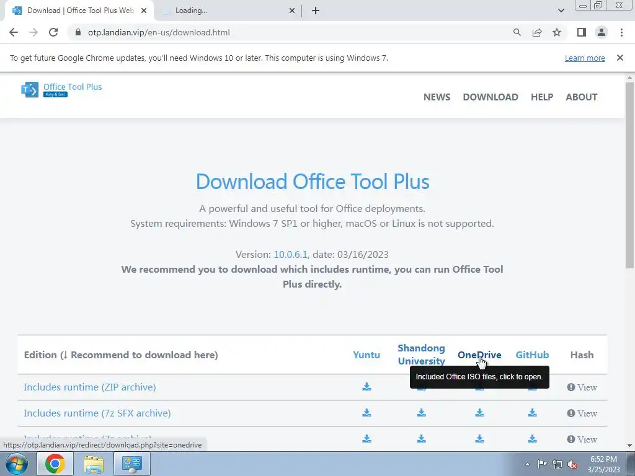Click scrollbar down arrow

pos(629,446)
